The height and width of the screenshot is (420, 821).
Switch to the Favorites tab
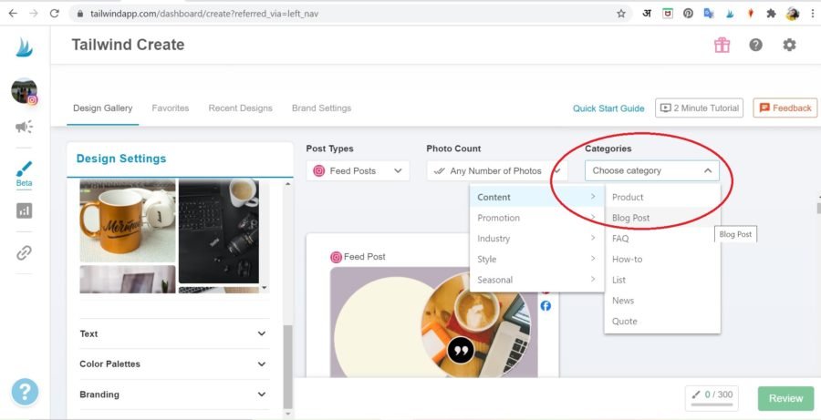tap(171, 108)
